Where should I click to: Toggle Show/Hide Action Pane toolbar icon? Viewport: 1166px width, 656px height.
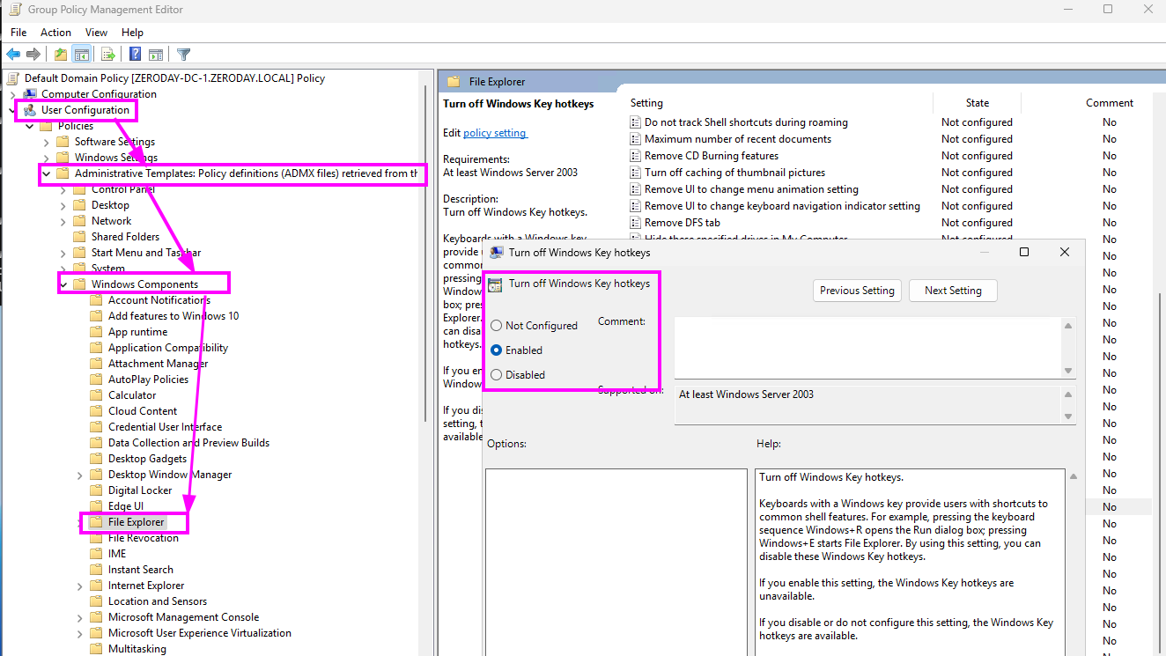[155, 55]
